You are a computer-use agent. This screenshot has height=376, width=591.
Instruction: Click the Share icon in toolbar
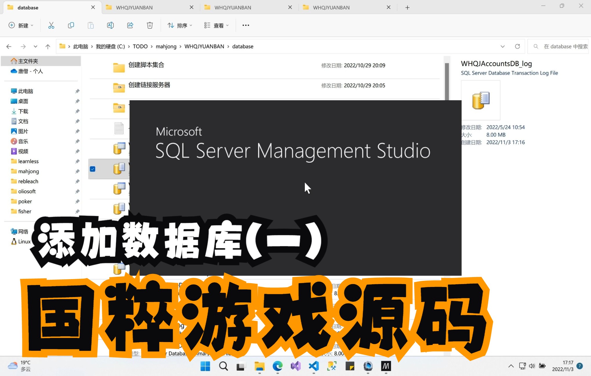coord(130,26)
